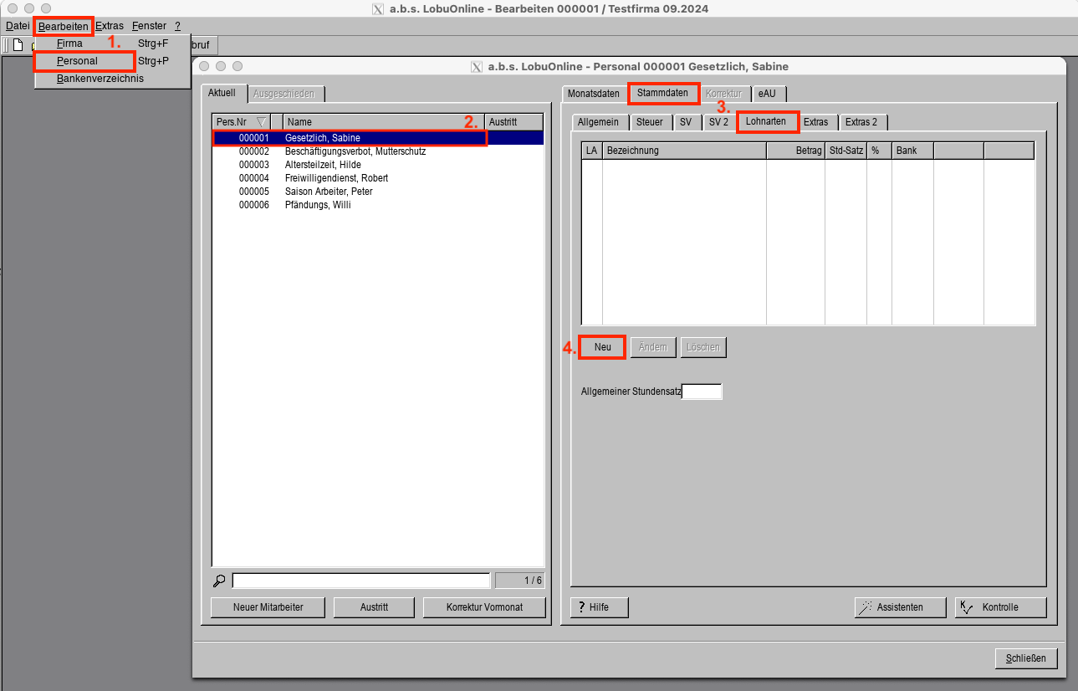Click the magnifying glass search icon
Screen dimensions: 1078x691
point(219,581)
